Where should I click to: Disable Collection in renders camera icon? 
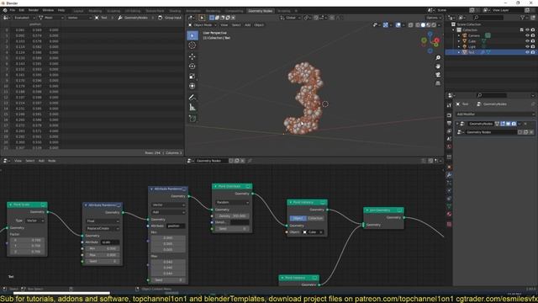pyautogui.click(x=533, y=30)
